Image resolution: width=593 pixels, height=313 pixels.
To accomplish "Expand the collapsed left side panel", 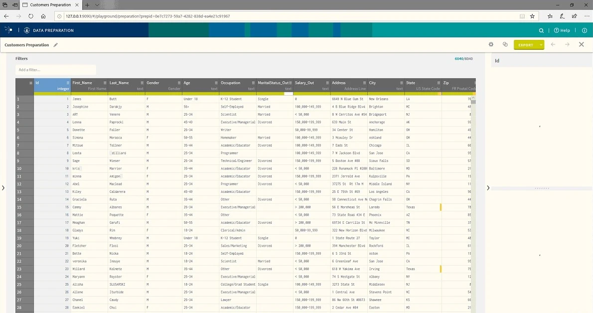I will pyautogui.click(x=3, y=188).
